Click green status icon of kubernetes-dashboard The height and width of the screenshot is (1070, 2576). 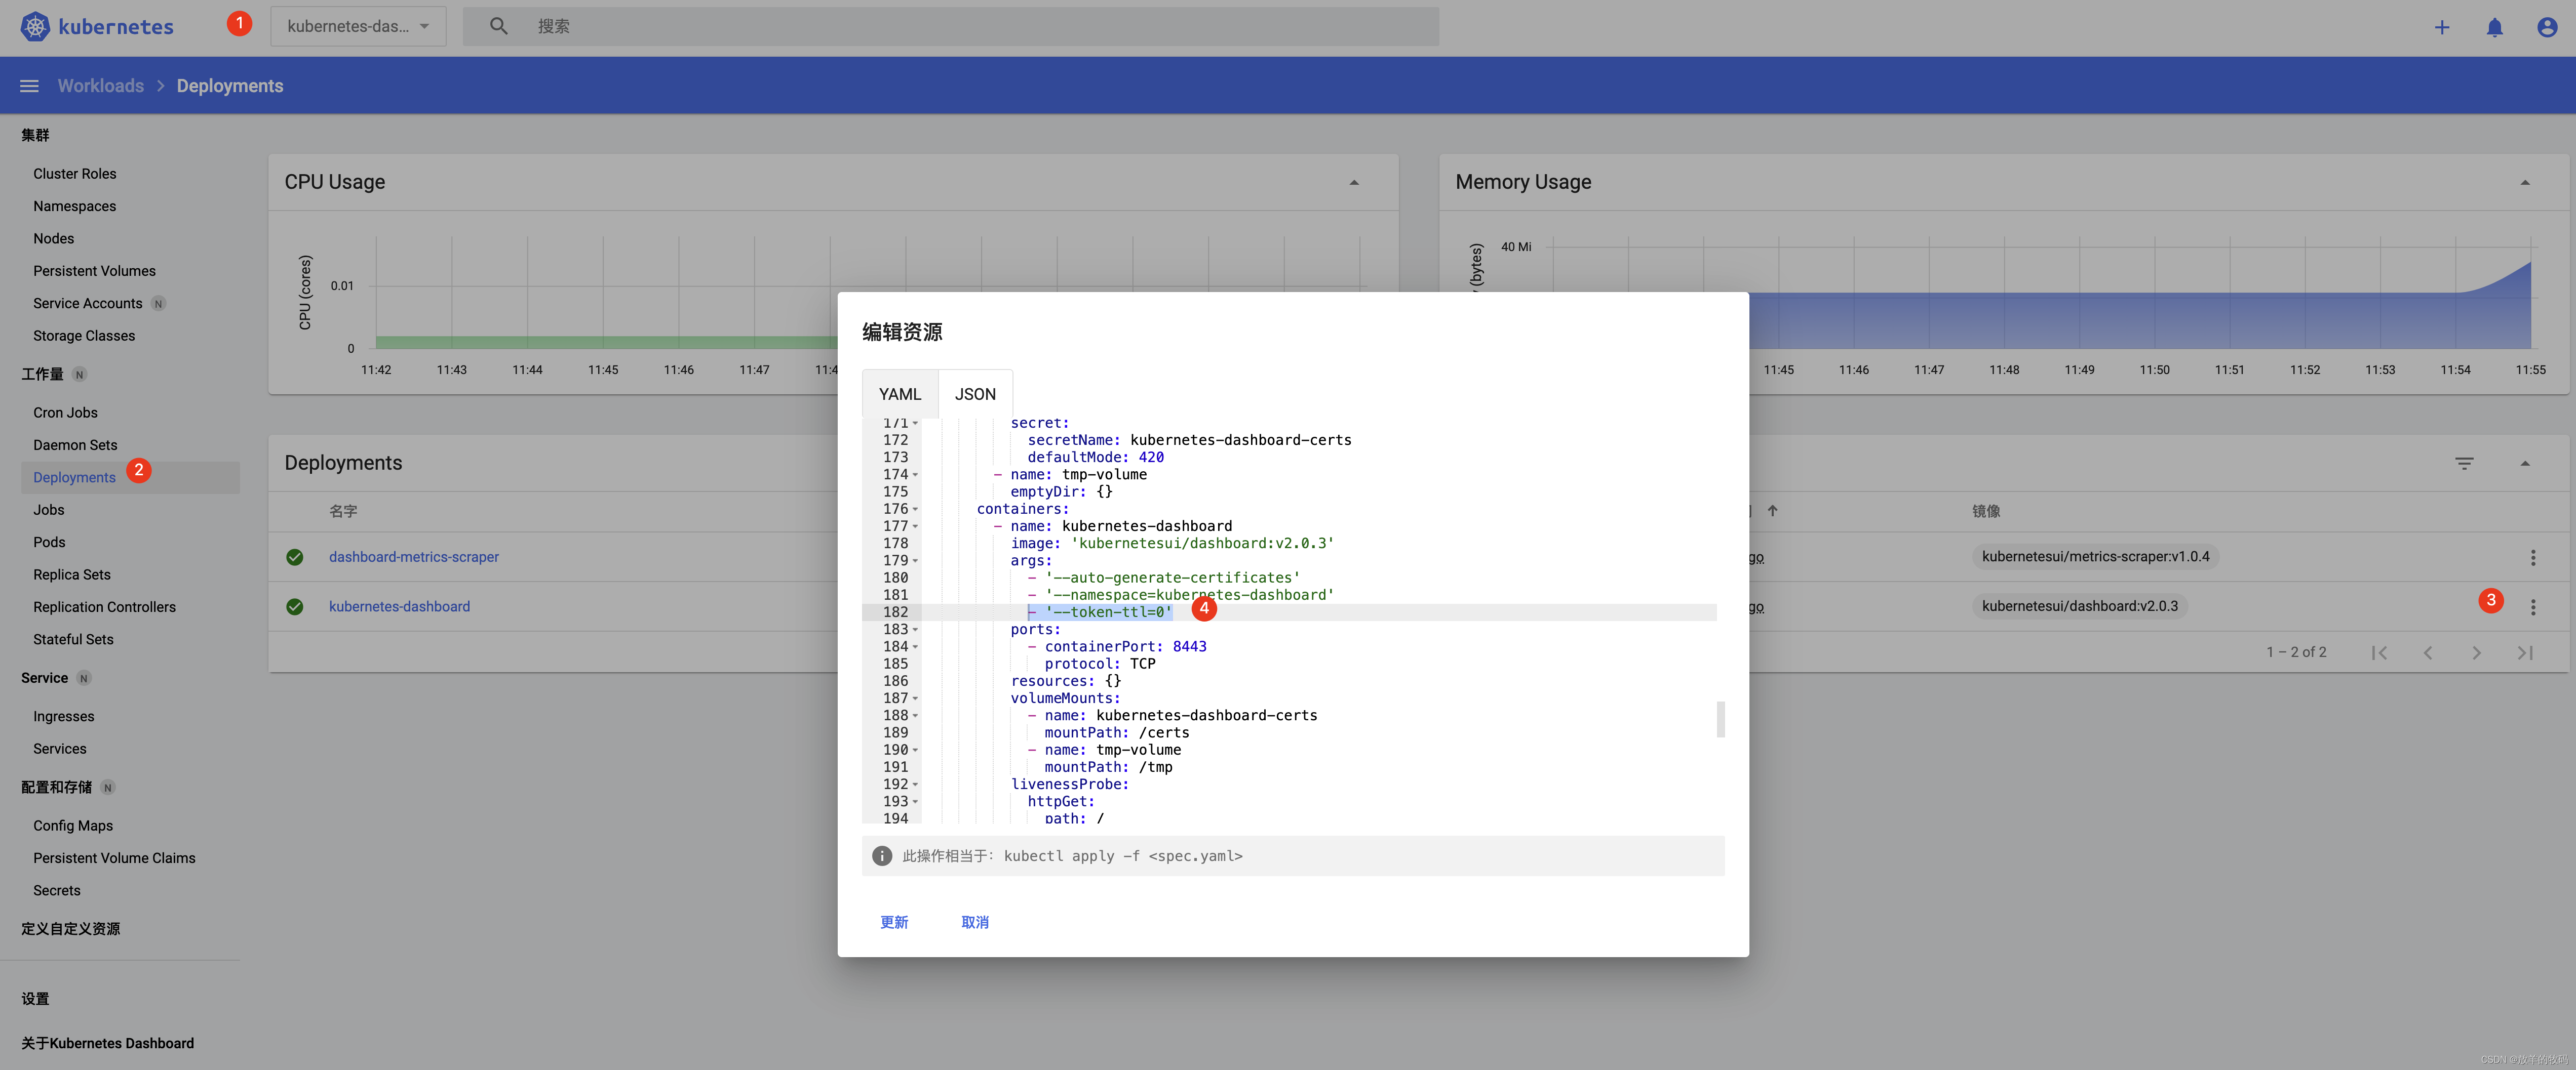click(x=294, y=606)
